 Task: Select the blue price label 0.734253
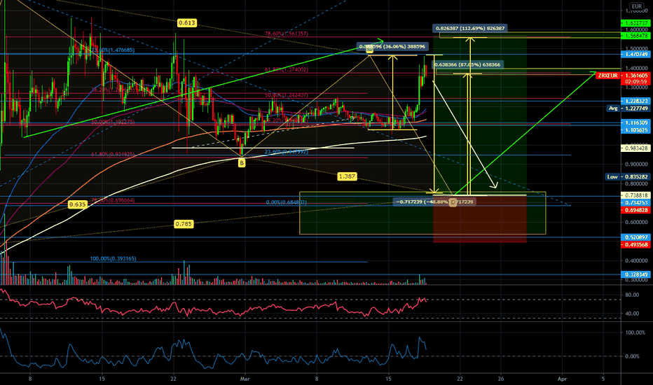(x=636, y=203)
